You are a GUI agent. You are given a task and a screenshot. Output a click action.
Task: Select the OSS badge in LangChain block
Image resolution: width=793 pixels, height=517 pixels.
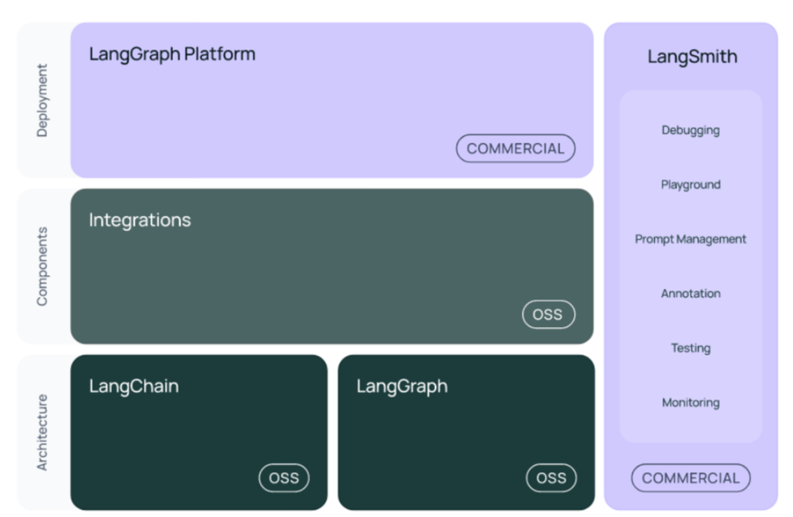coord(284,477)
